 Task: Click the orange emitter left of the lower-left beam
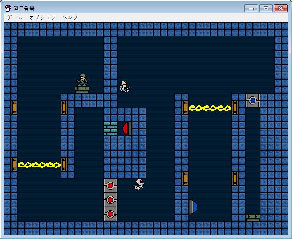[x=14, y=164]
